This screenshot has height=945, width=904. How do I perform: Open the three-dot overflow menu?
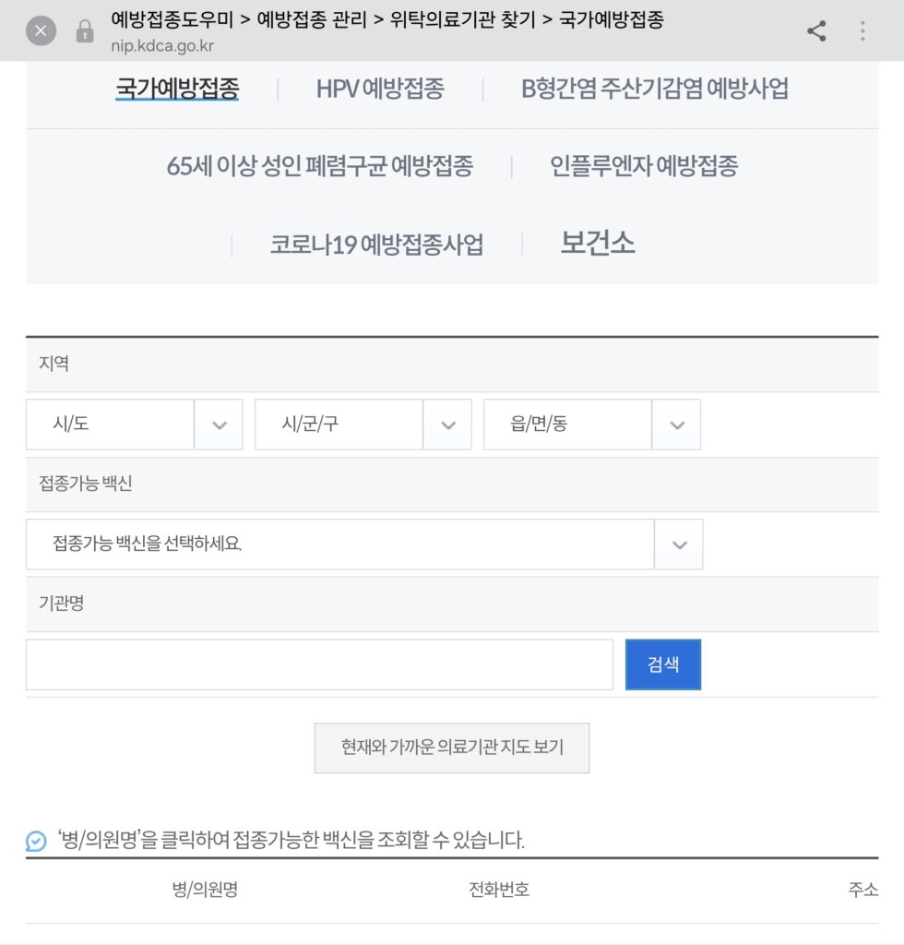(862, 30)
